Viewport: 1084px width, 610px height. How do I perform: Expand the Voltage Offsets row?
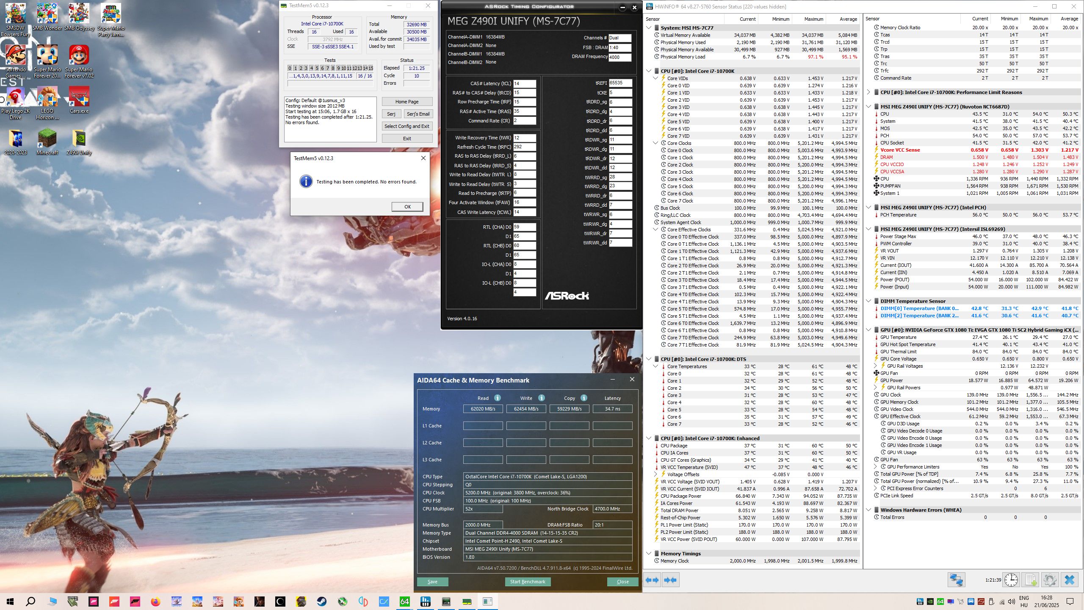(655, 474)
